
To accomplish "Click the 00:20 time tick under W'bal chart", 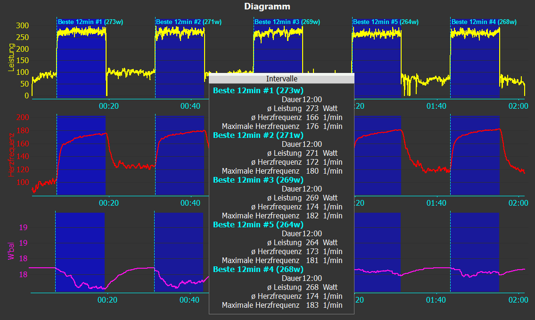I will [108, 299].
